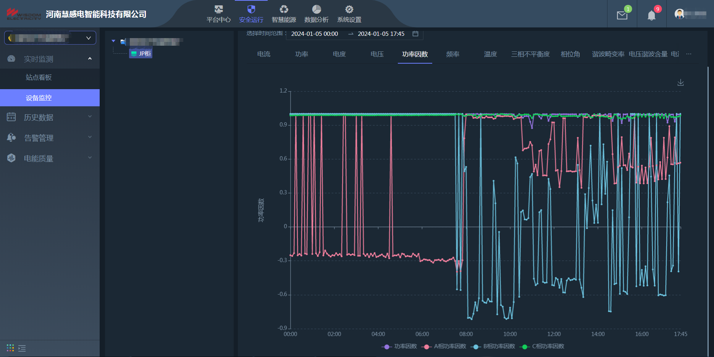Open the station selector dropdown

pos(50,38)
